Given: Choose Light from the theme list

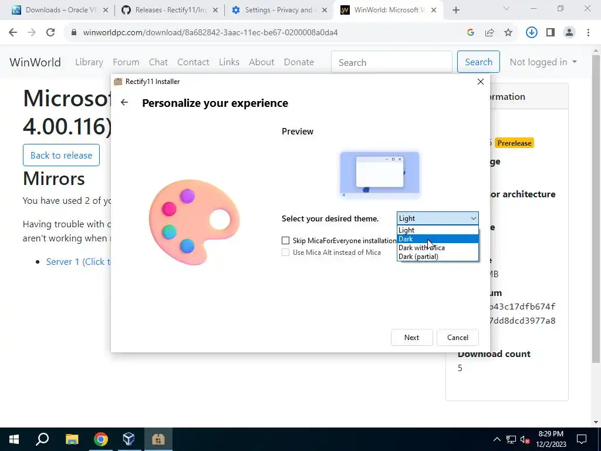Looking at the screenshot, I should click(x=438, y=230).
